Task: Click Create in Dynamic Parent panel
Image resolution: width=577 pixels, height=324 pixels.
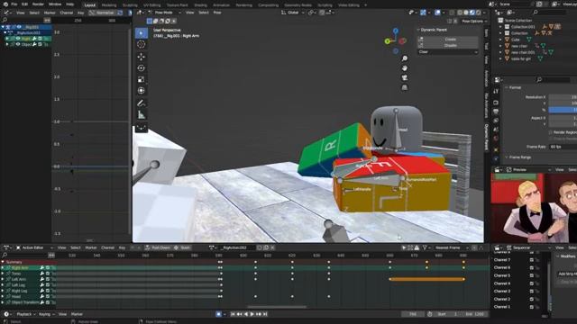Action: pyautogui.click(x=448, y=40)
